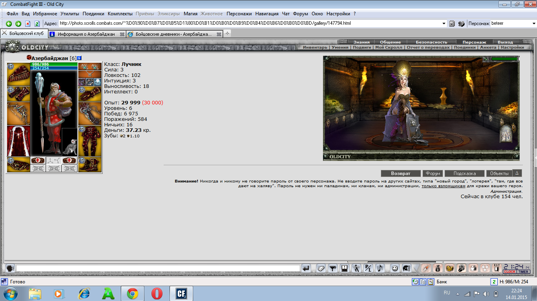This screenshot has height=301, width=537.
Task: Select the helmet item slot
Action: (x=18, y=74)
